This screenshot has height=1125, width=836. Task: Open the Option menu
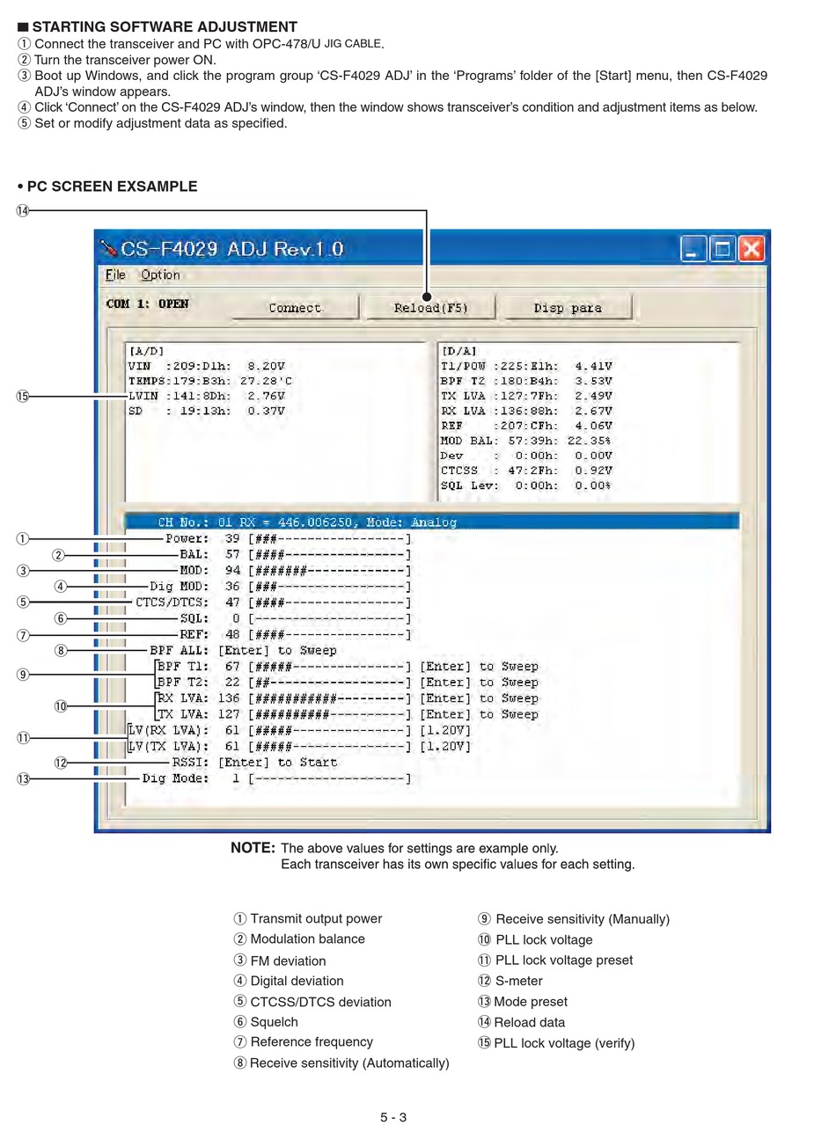pyautogui.click(x=160, y=275)
